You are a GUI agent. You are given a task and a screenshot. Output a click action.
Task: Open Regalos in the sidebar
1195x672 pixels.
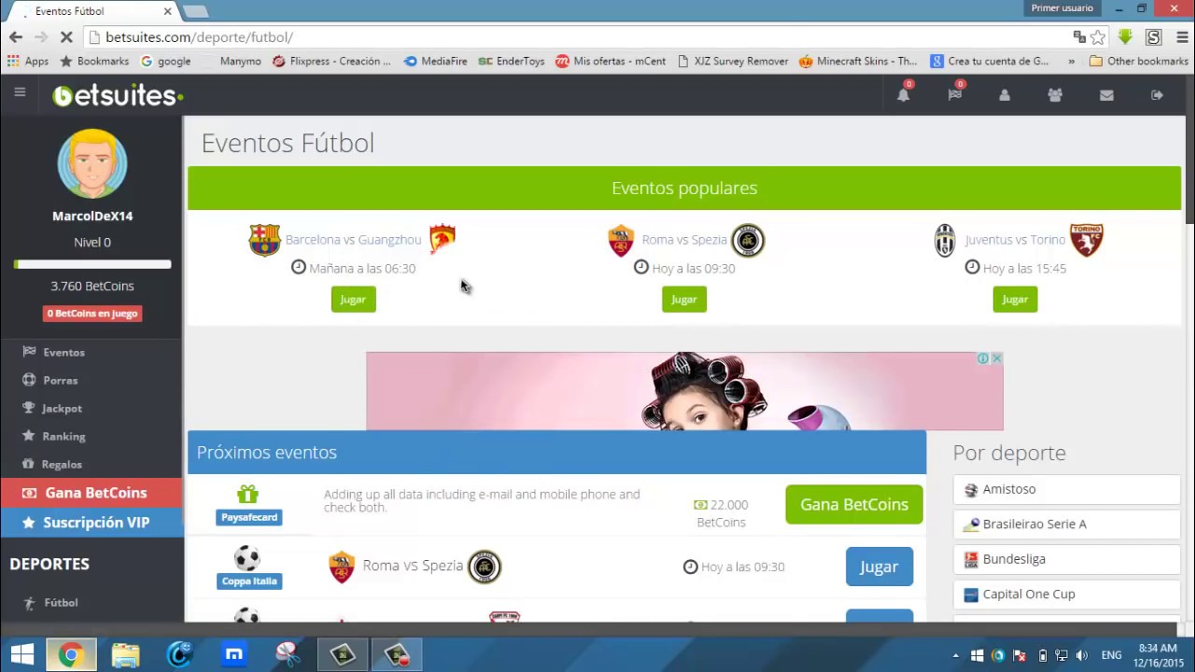(x=62, y=464)
